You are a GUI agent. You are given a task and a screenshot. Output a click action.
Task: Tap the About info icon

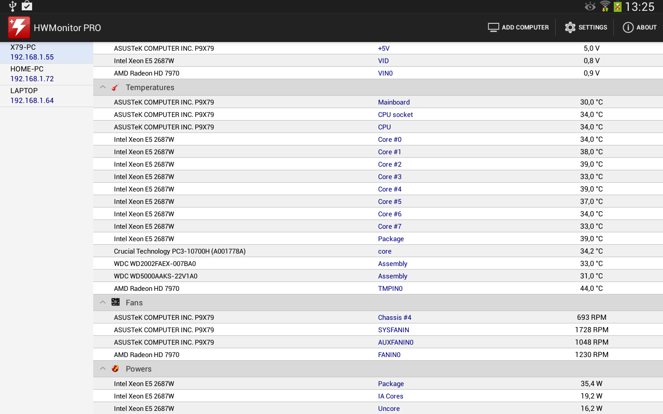pyautogui.click(x=628, y=27)
